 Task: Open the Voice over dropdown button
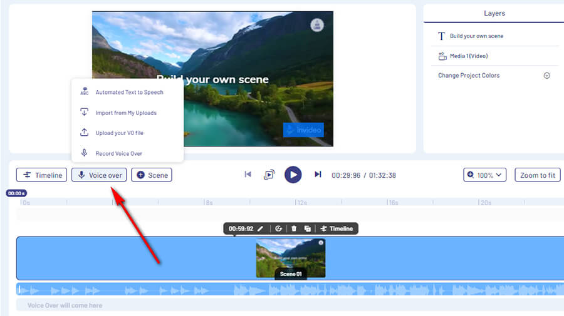(99, 175)
